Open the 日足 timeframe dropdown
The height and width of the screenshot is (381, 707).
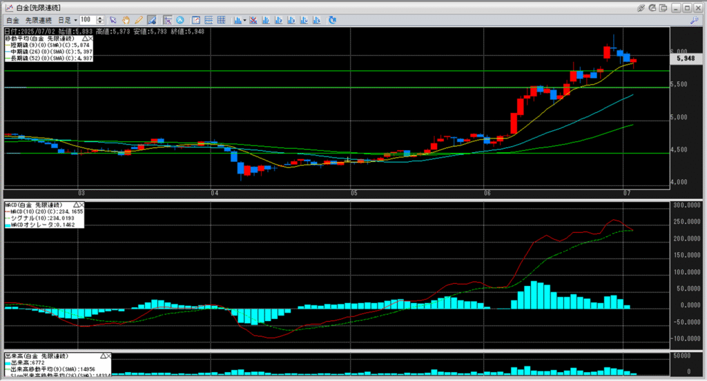click(x=68, y=20)
